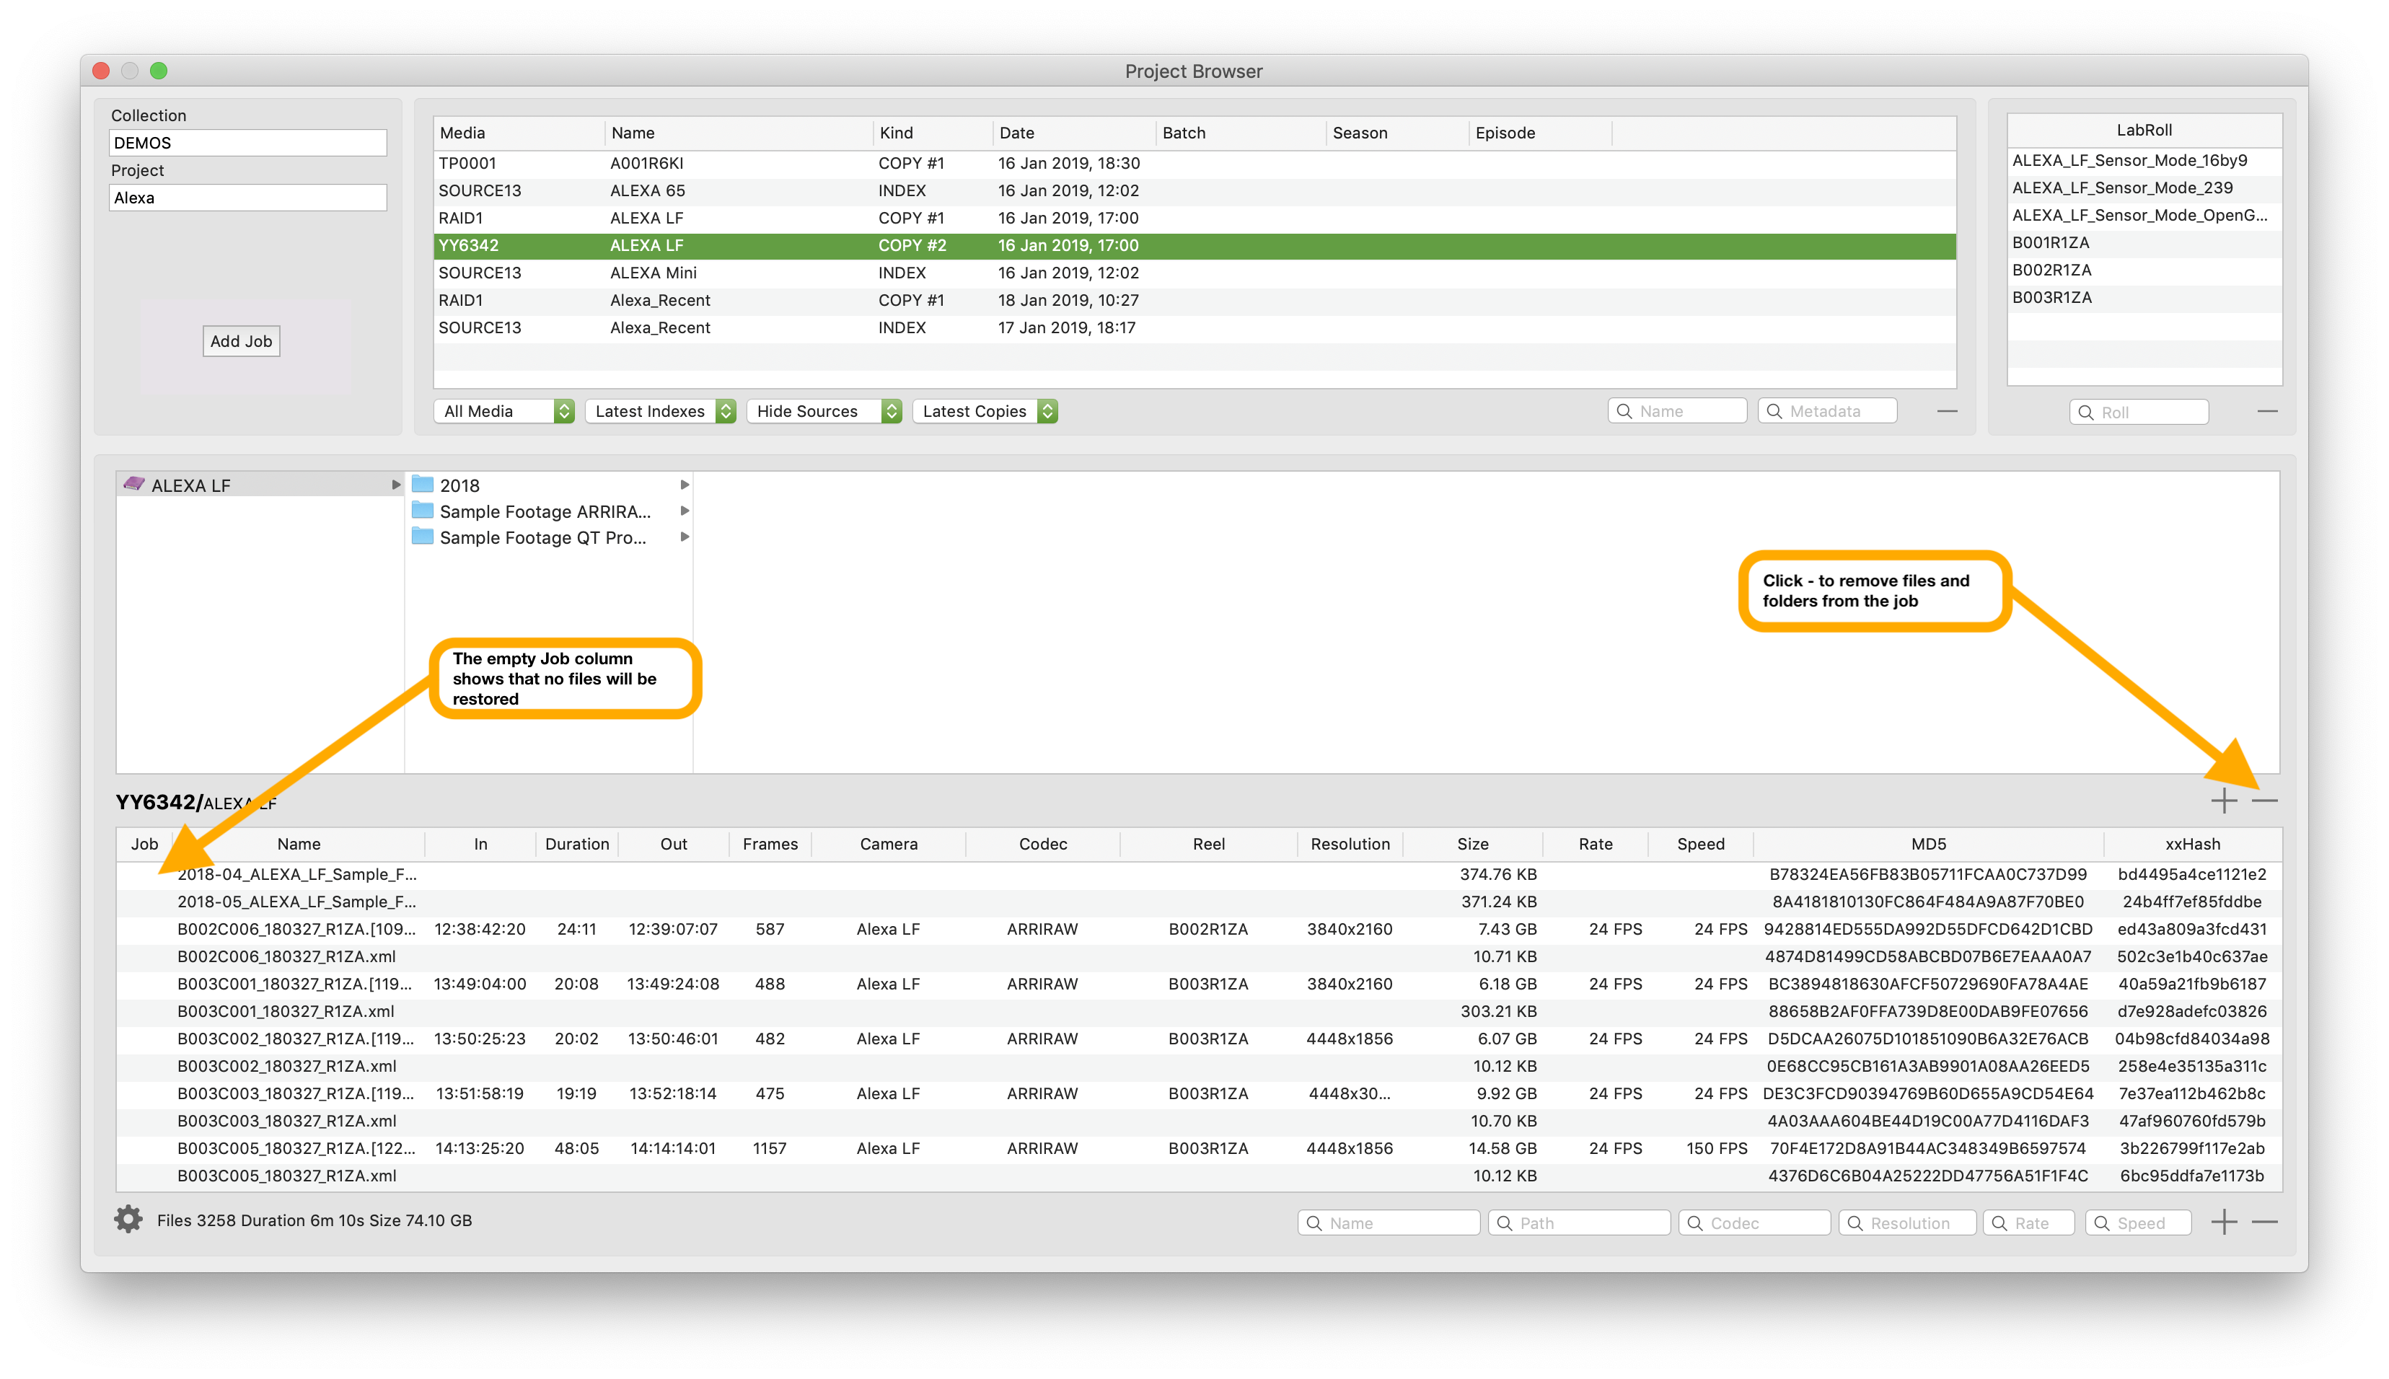
Task: Click the plus icon beside the Speed filter
Action: click(2224, 1222)
